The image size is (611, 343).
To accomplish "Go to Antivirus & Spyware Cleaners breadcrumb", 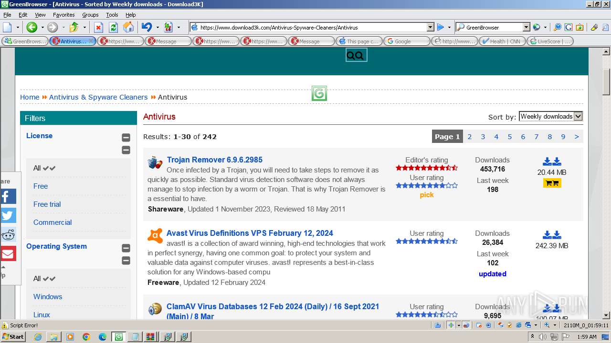I will [x=98, y=97].
